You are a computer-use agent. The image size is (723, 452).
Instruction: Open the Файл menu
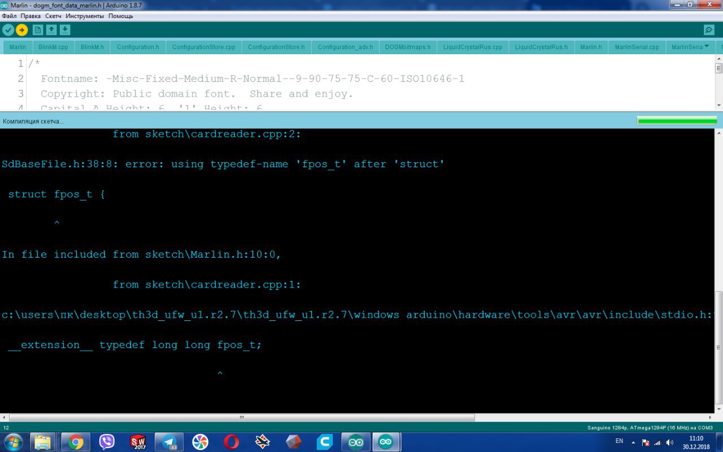point(9,16)
